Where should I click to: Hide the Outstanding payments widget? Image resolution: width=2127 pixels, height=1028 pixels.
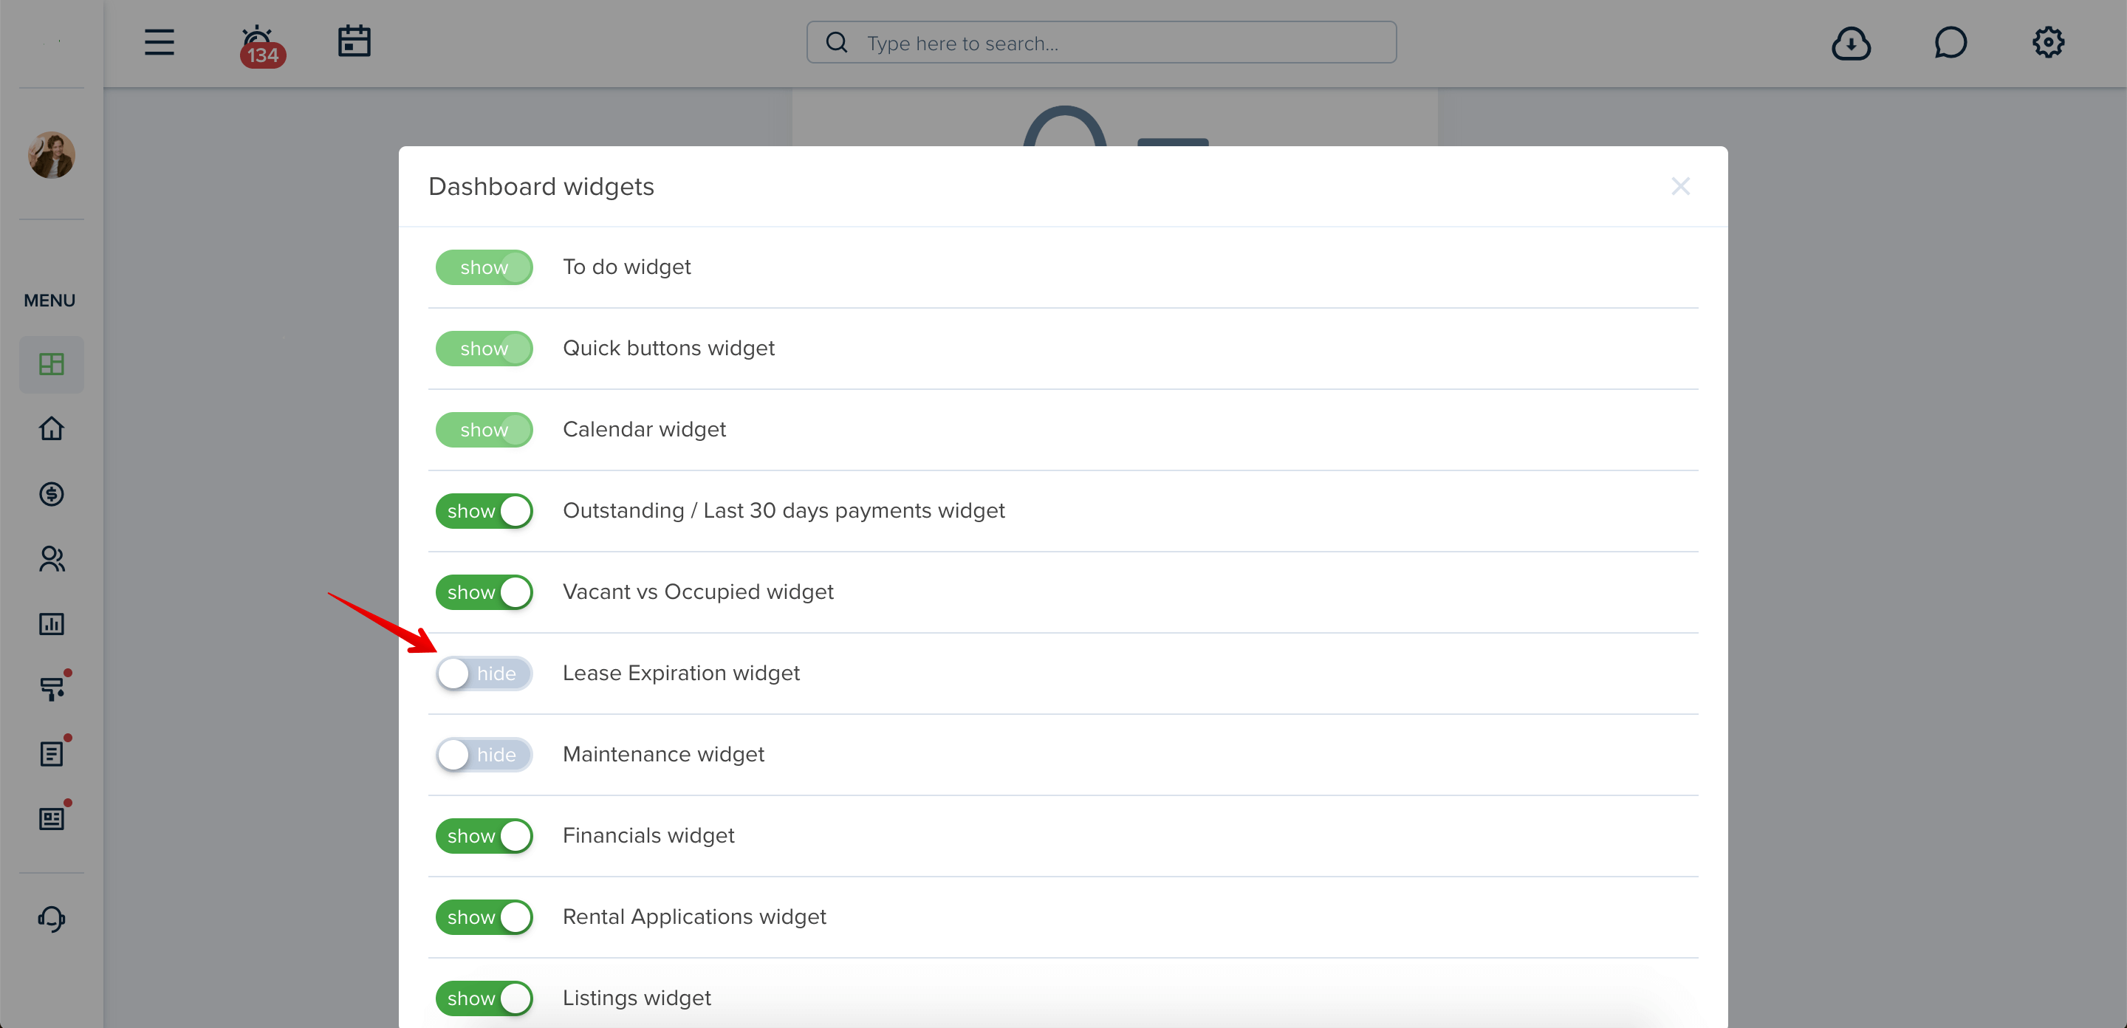[484, 511]
